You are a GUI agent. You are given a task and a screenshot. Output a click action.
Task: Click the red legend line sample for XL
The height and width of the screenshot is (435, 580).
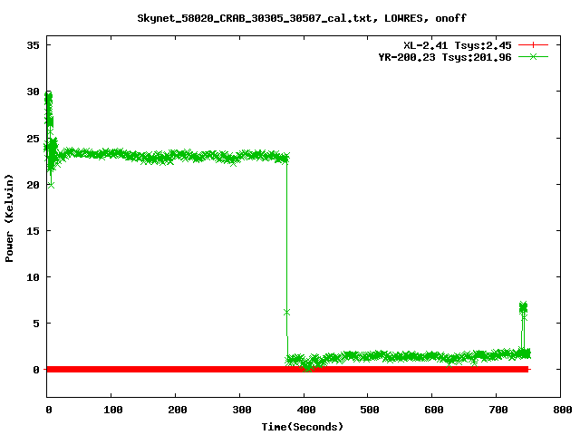[533, 45]
